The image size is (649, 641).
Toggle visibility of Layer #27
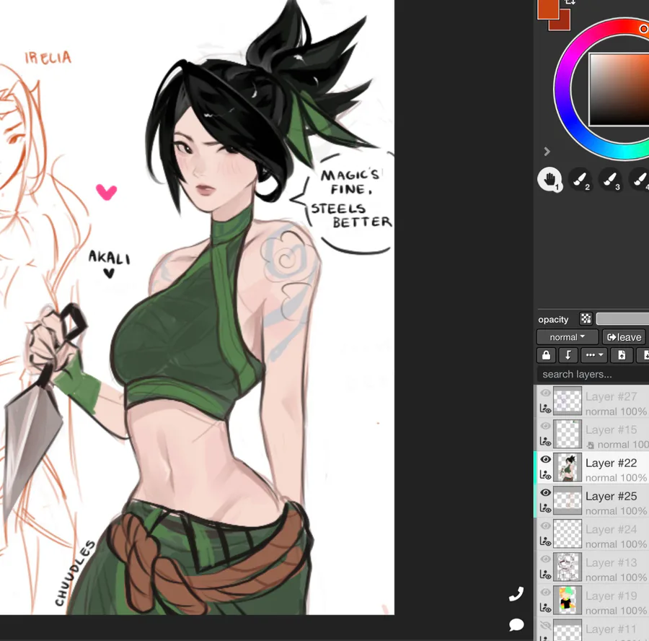(546, 393)
